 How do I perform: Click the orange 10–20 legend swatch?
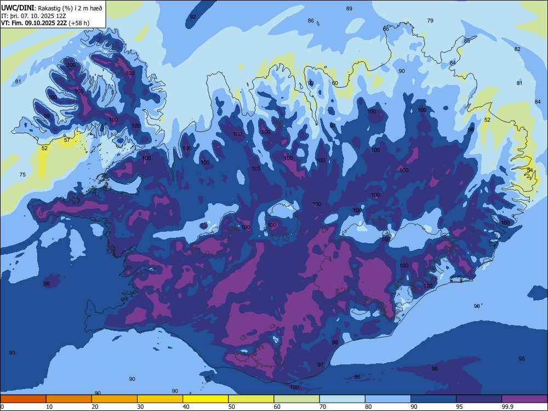pos(69,399)
